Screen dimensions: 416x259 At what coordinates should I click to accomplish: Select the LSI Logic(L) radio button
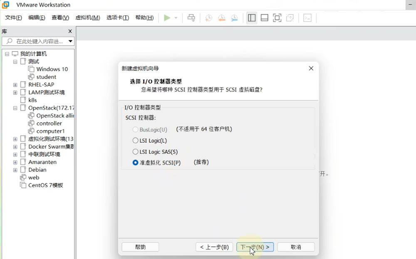[x=135, y=141]
